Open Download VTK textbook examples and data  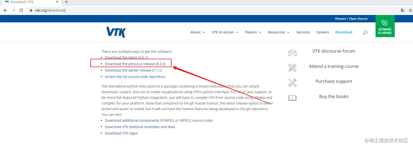click(x=140, y=127)
